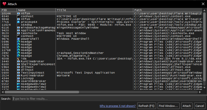Select PID cell 10144
The height and width of the screenshot is (110, 207).
[6, 13]
